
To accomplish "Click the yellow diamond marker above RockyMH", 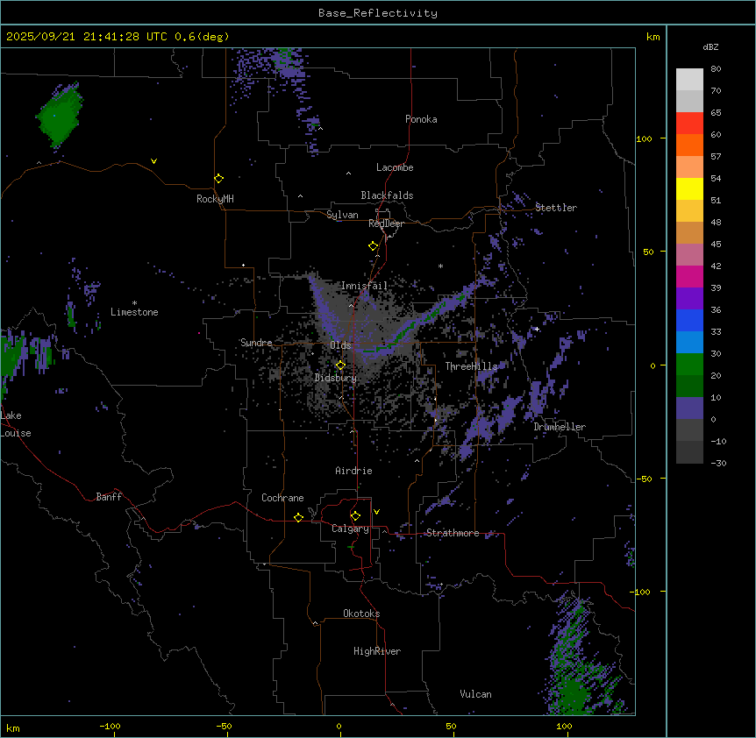I will [x=218, y=178].
